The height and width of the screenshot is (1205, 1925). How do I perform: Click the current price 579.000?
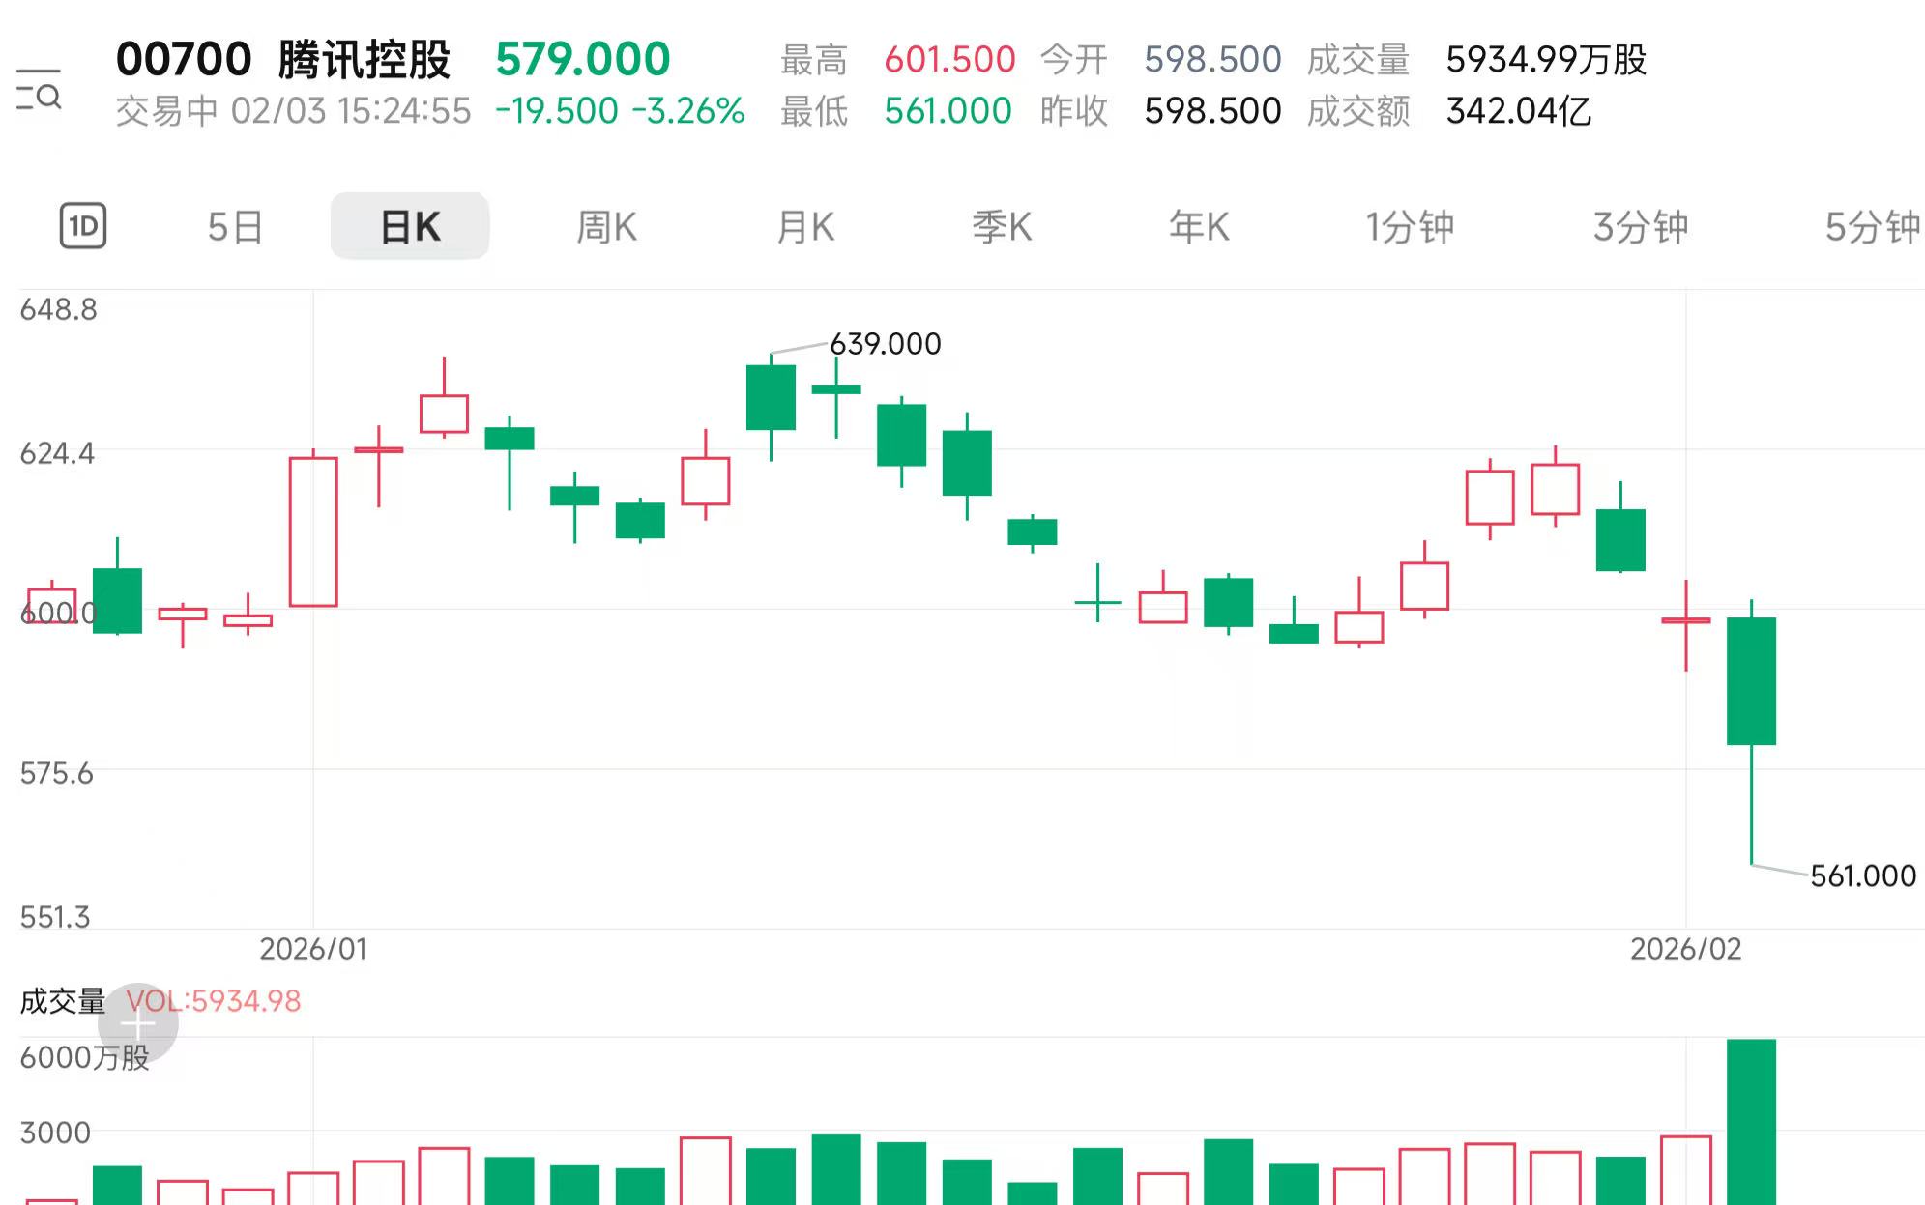tap(582, 60)
